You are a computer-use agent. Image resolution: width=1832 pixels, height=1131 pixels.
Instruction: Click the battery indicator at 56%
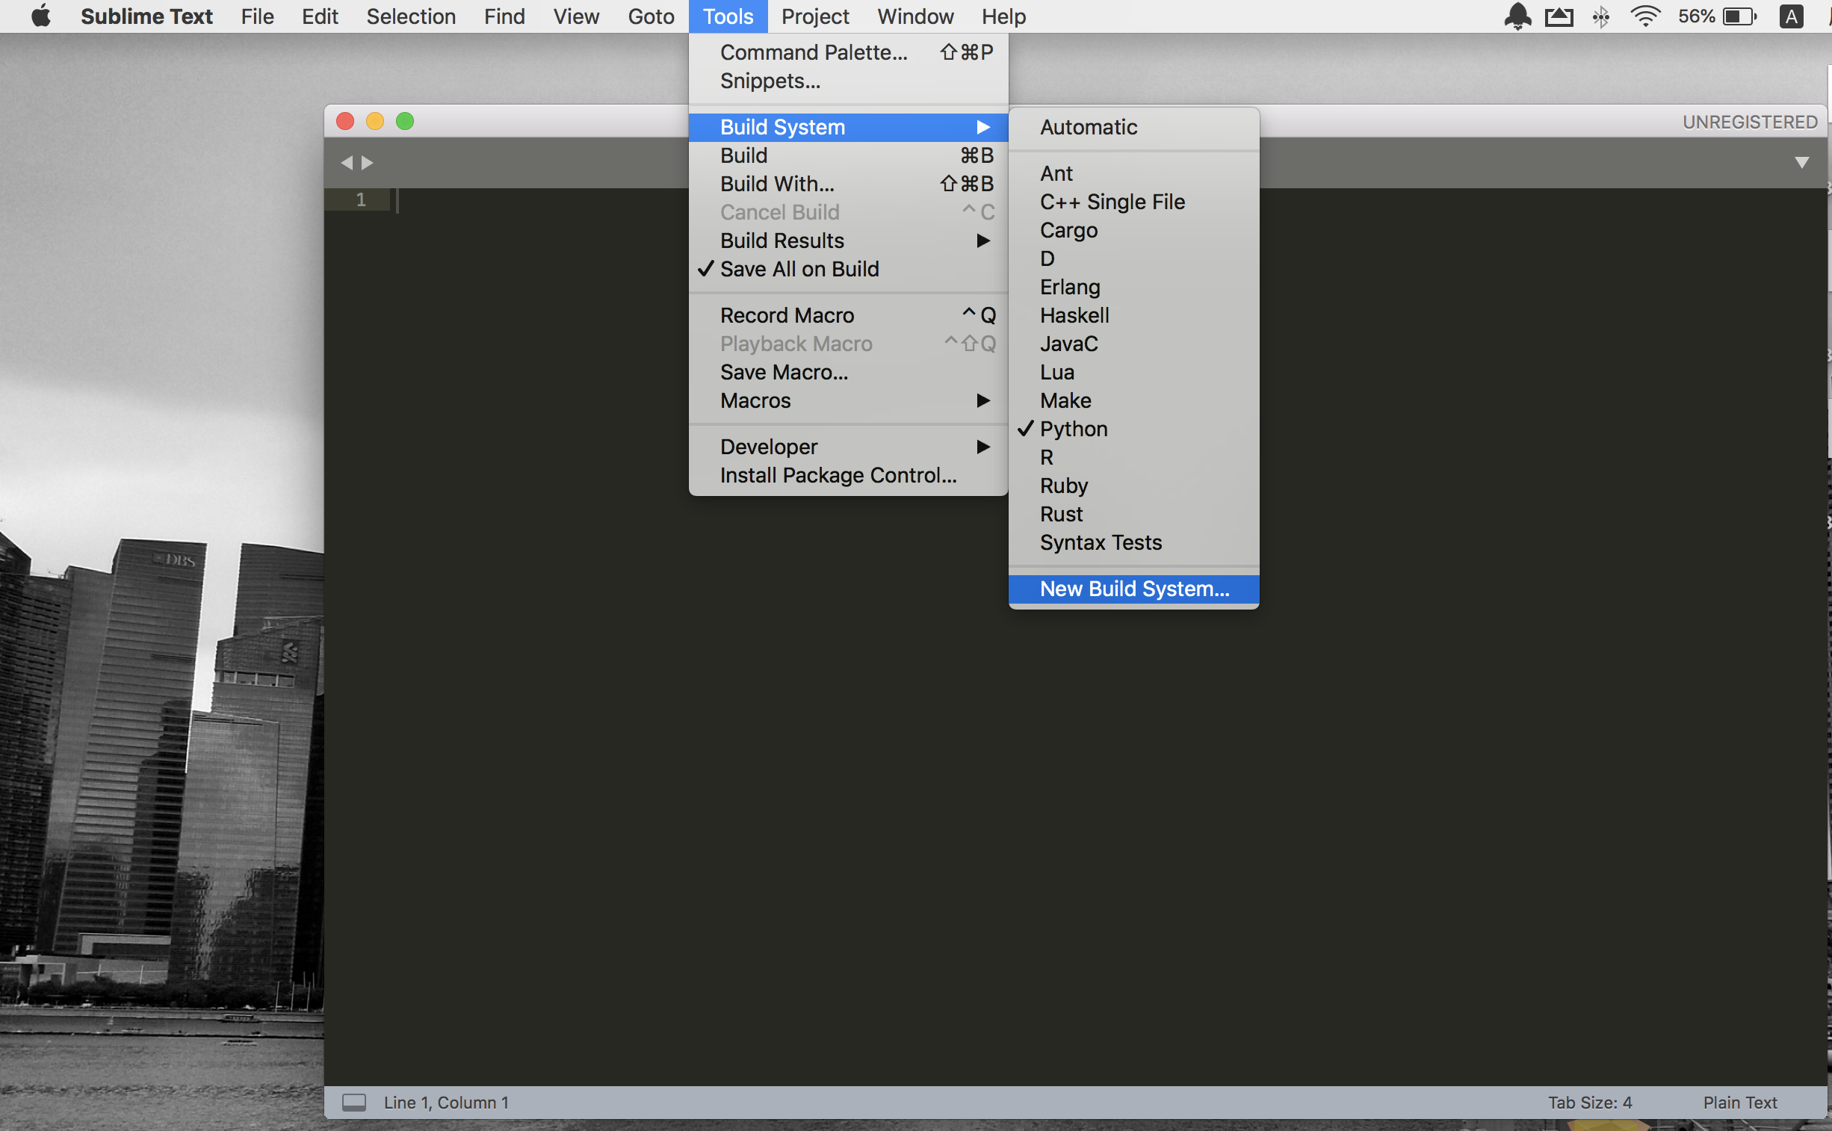point(1717,16)
